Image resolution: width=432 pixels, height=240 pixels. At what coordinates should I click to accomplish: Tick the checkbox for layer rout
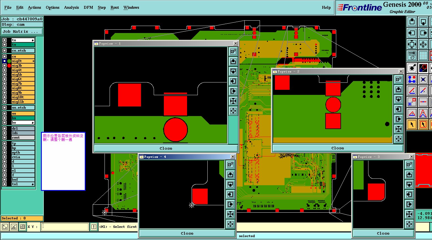pyautogui.click(x=5, y=138)
